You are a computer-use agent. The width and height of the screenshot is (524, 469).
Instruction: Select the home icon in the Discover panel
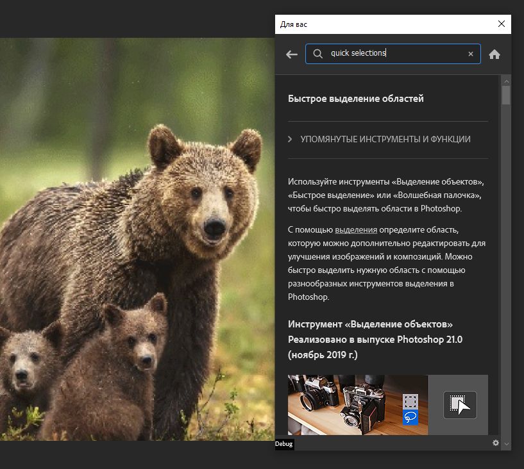pyautogui.click(x=494, y=54)
